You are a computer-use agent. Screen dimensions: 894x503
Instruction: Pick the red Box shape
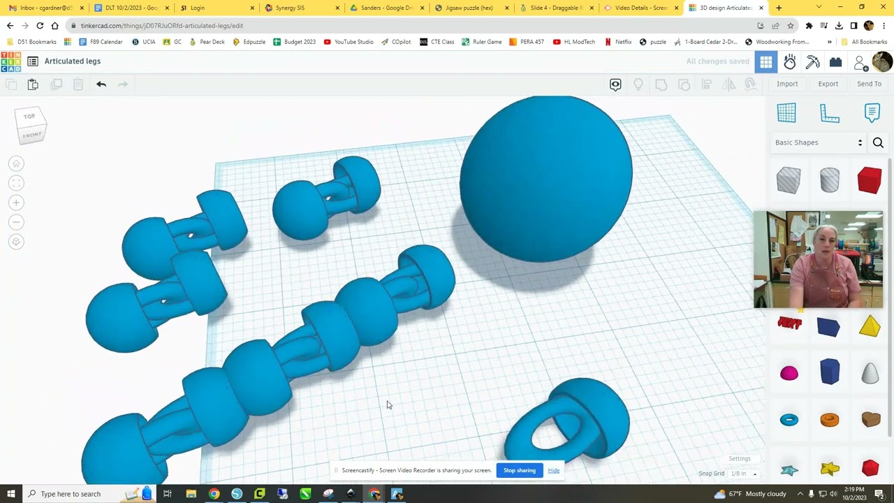pyautogui.click(x=870, y=180)
